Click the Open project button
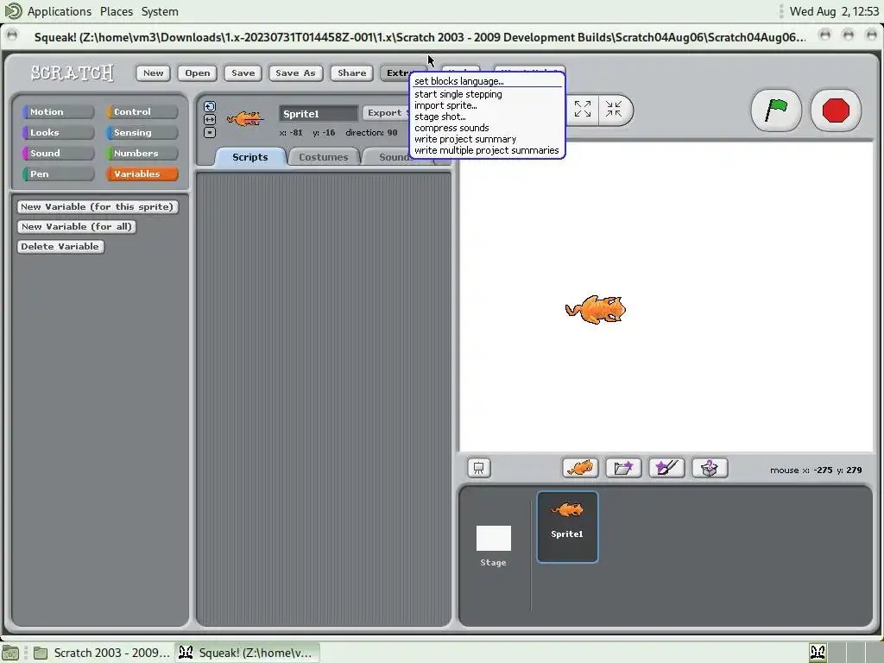 click(198, 73)
